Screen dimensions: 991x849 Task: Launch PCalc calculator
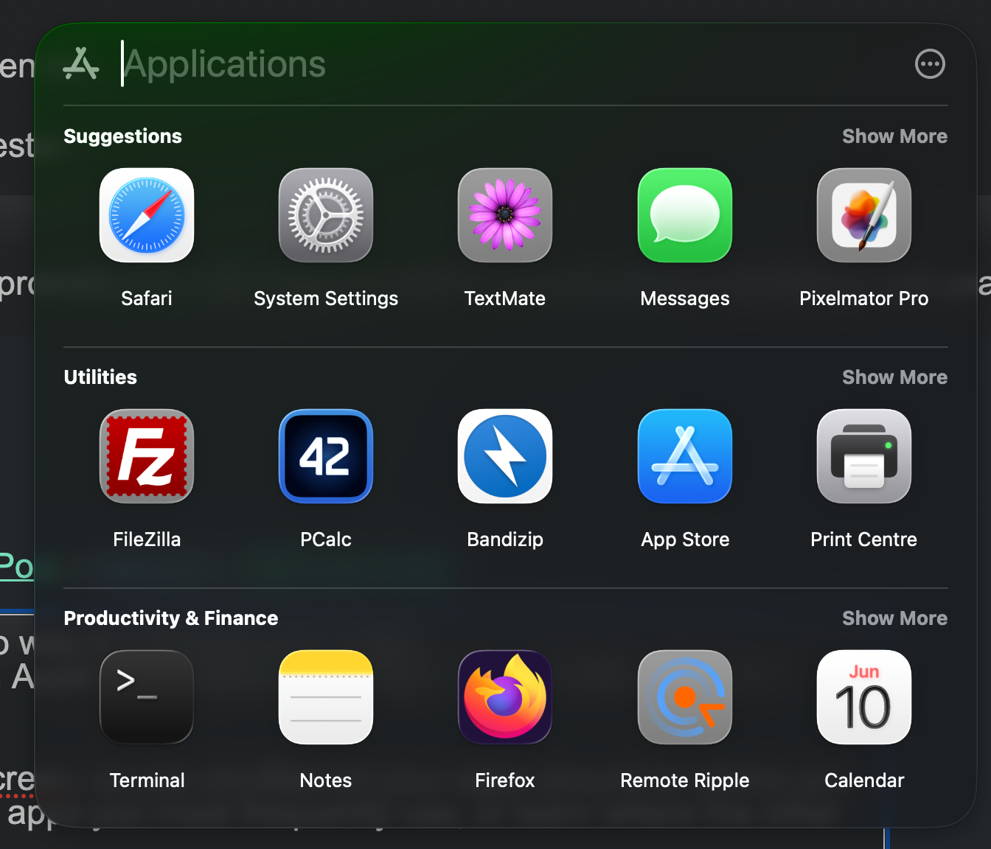(326, 456)
